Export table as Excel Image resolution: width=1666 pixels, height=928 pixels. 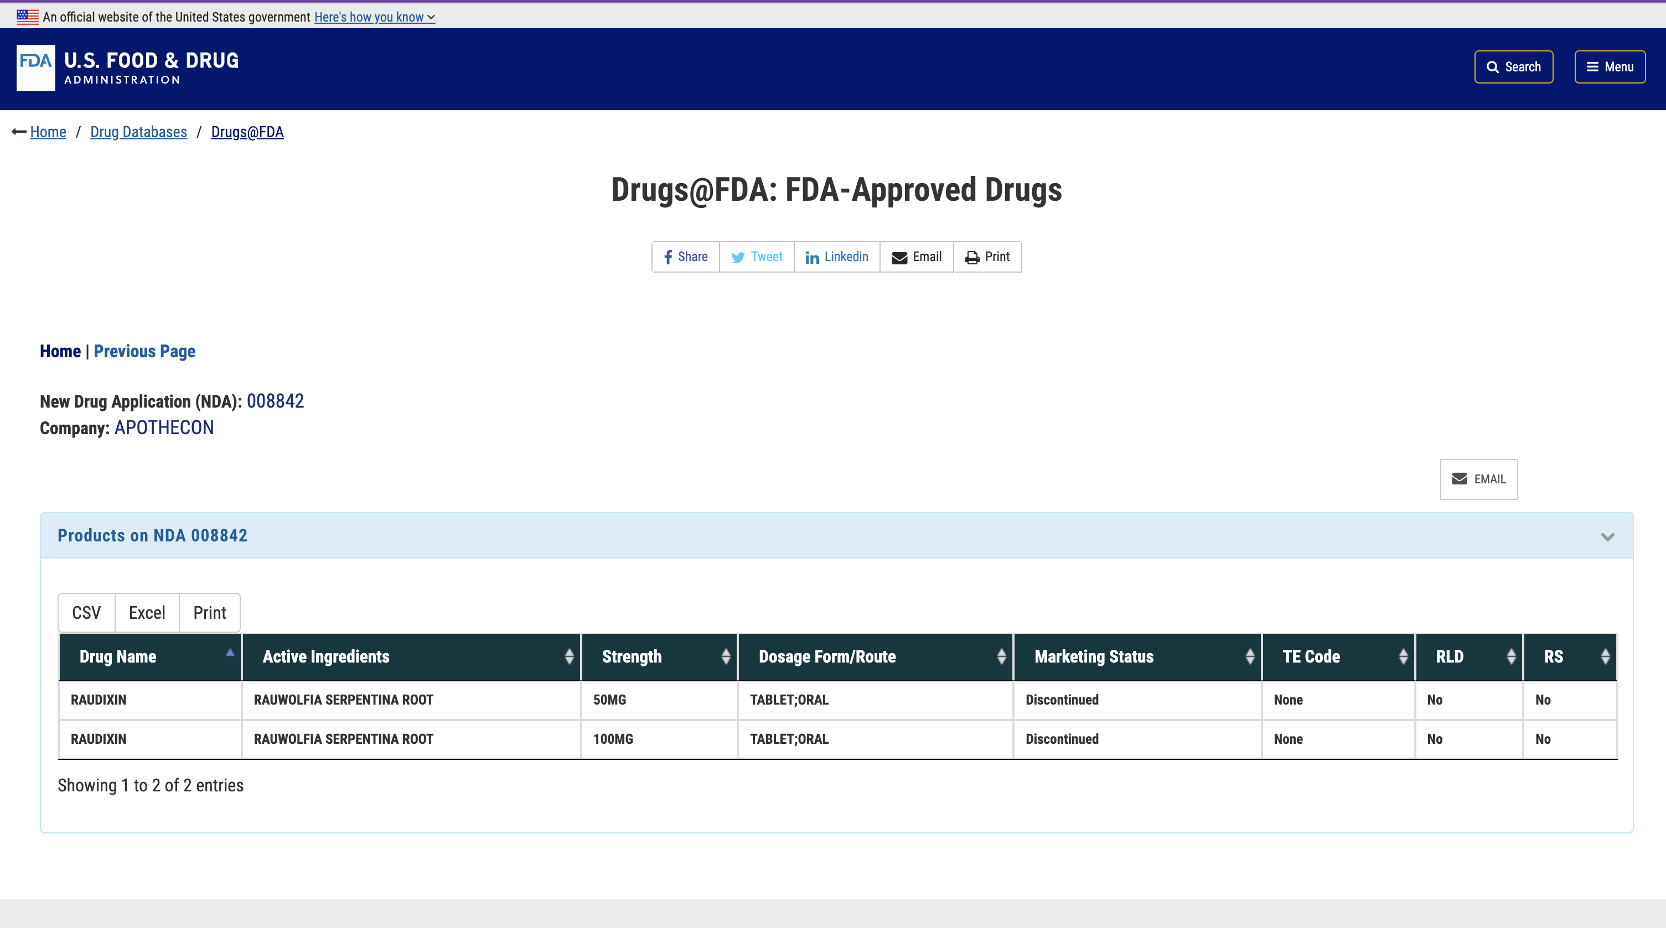coord(147,613)
